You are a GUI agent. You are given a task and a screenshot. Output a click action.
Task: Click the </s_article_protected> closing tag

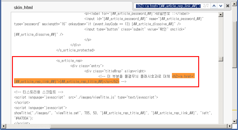click(75, 50)
